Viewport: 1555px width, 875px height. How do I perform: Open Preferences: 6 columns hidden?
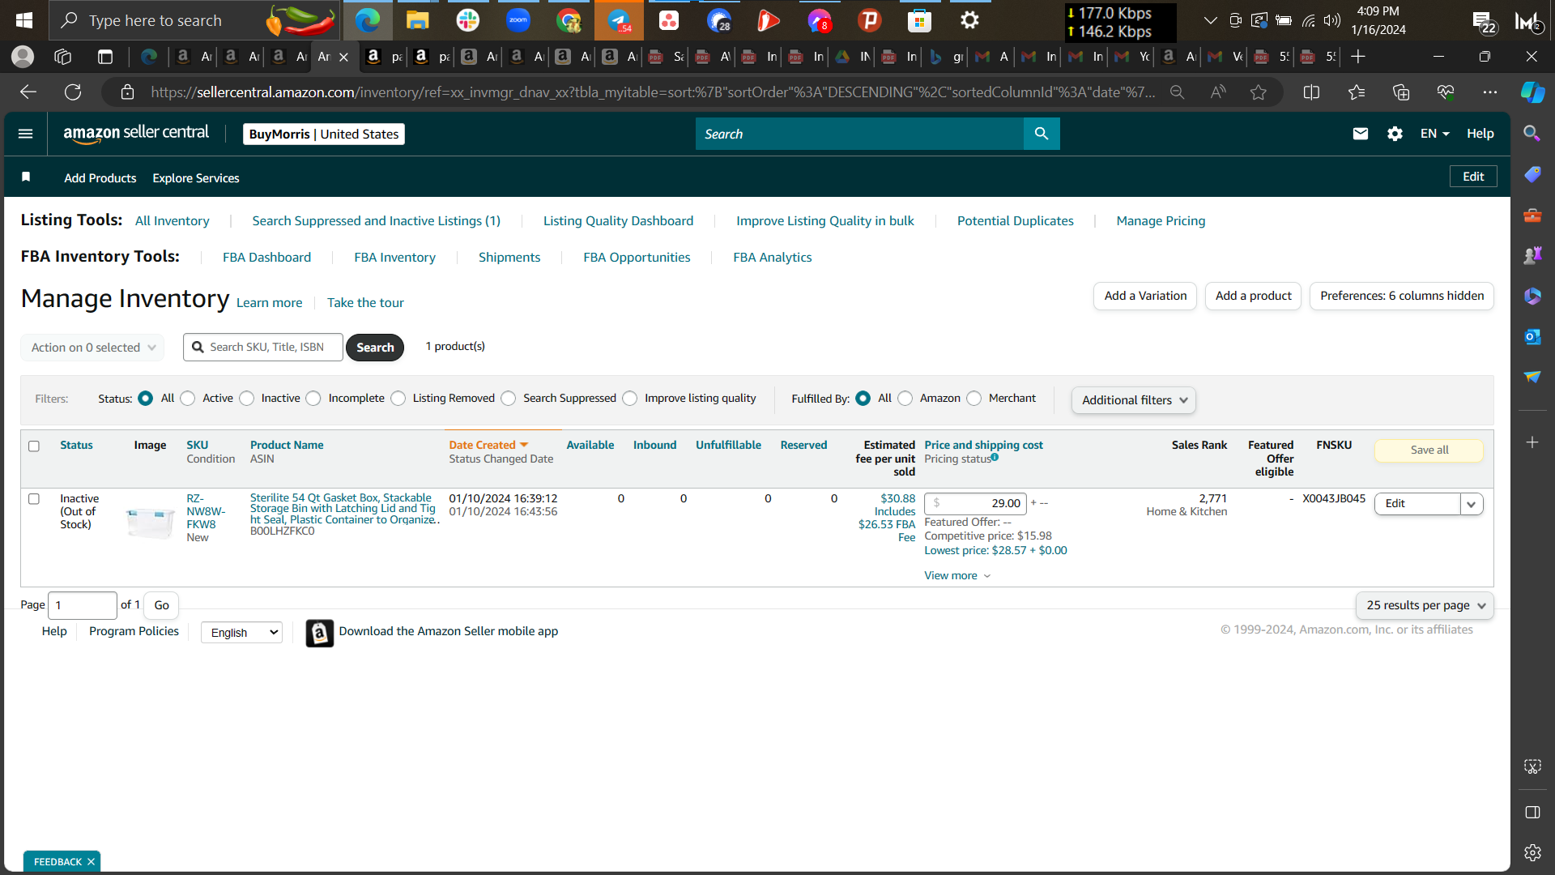tap(1402, 296)
